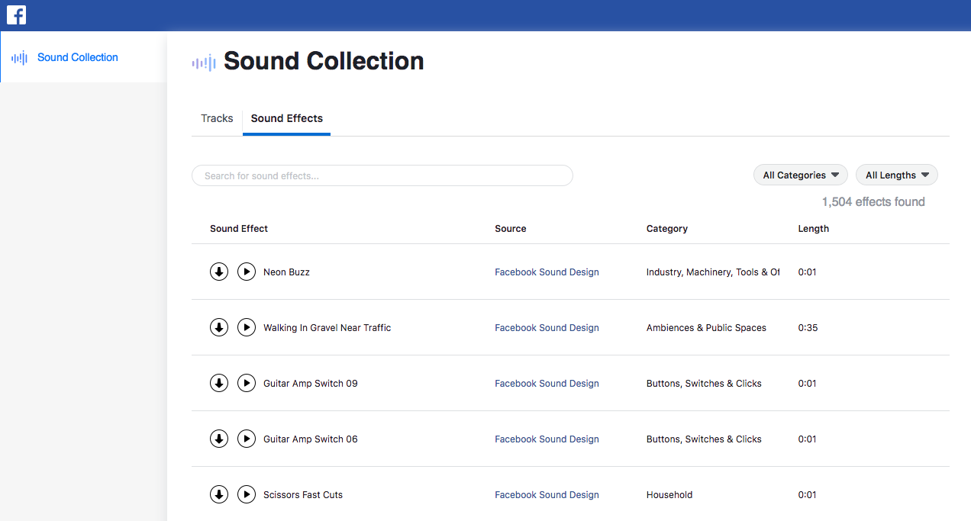Switch to the Tracks tab
This screenshot has width=971, height=521.
point(217,118)
